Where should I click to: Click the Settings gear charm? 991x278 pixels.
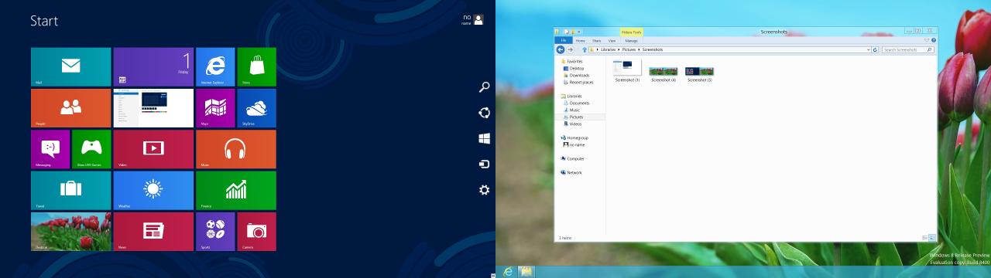(x=485, y=190)
